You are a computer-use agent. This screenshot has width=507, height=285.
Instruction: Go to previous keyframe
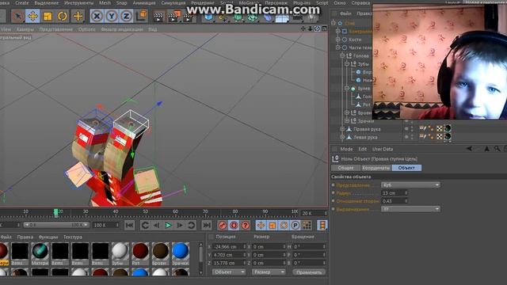[x=145, y=225]
